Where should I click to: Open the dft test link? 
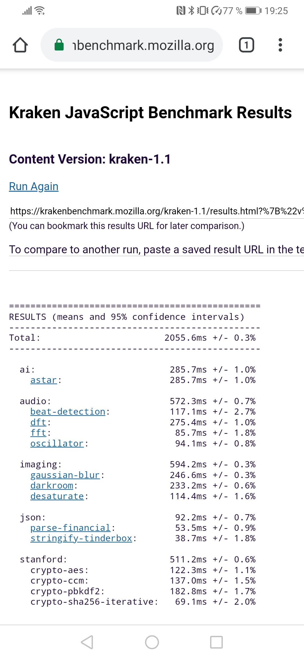pyautogui.click(x=38, y=422)
